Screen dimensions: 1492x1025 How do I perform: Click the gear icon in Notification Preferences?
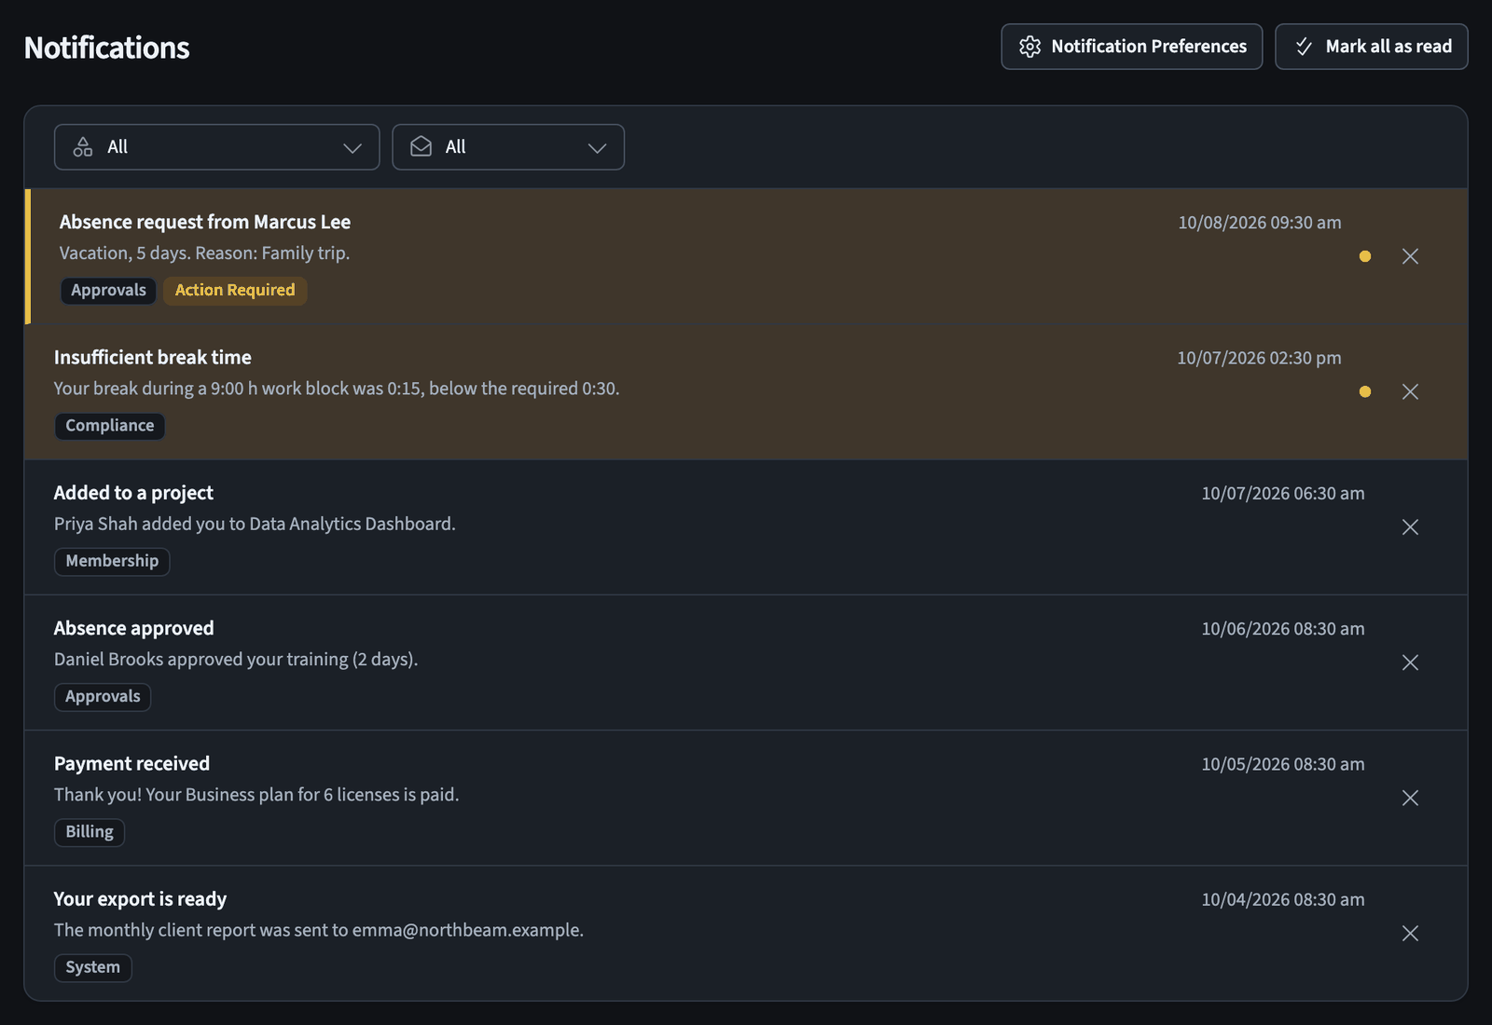(1029, 47)
